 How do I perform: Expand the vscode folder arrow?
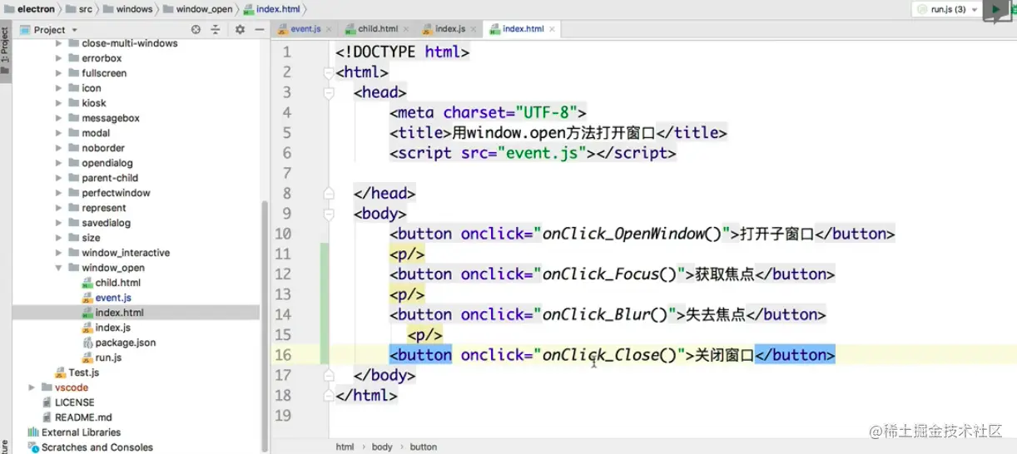pyautogui.click(x=32, y=387)
